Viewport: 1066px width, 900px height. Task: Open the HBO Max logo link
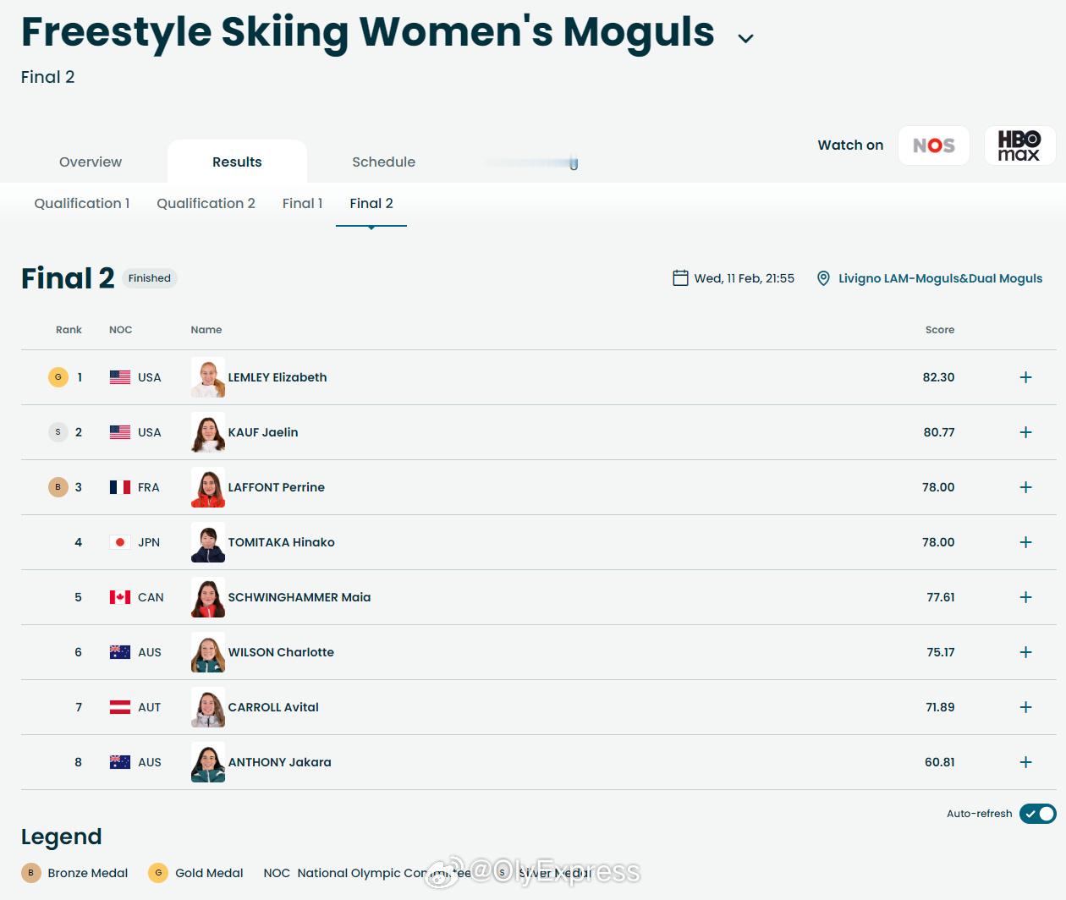point(1019,145)
